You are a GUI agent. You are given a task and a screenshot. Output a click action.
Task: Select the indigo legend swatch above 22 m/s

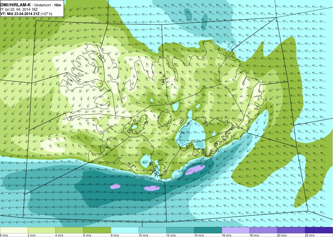tap(319, 230)
